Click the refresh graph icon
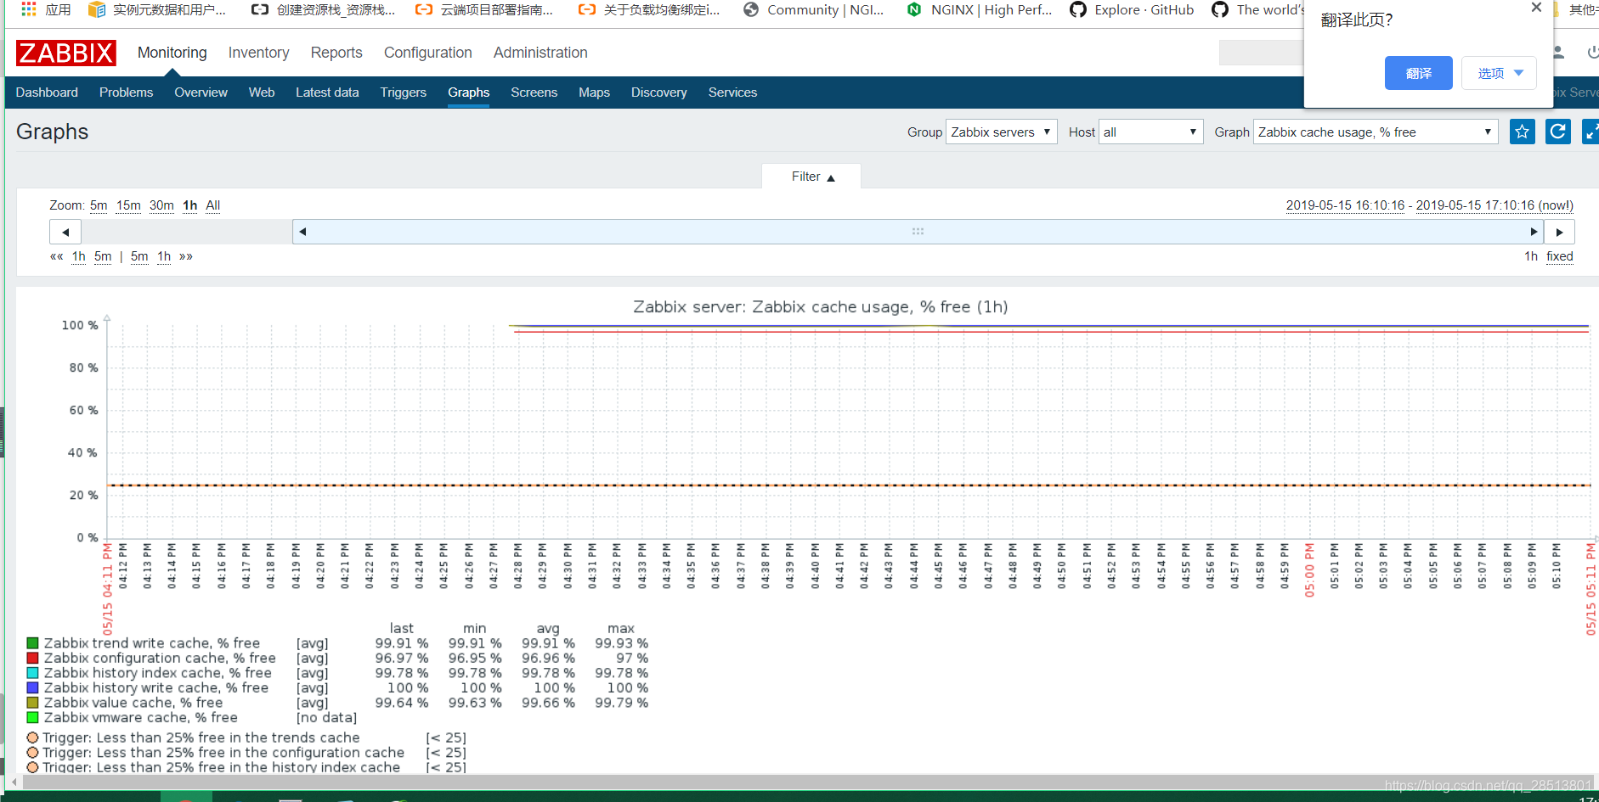1599x802 pixels. click(1557, 132)
